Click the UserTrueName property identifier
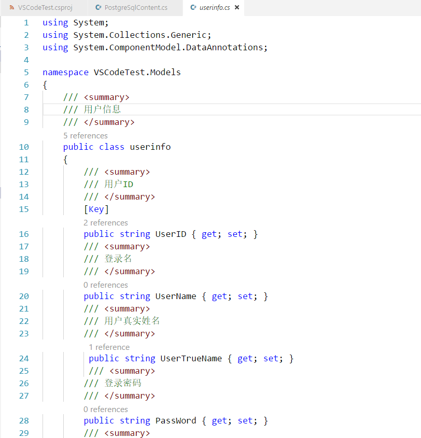 191,358
